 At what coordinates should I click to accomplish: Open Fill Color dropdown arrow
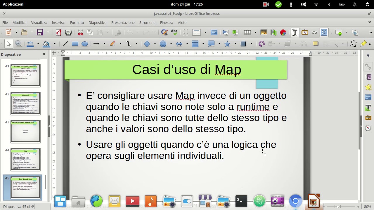tap(55, 44)
